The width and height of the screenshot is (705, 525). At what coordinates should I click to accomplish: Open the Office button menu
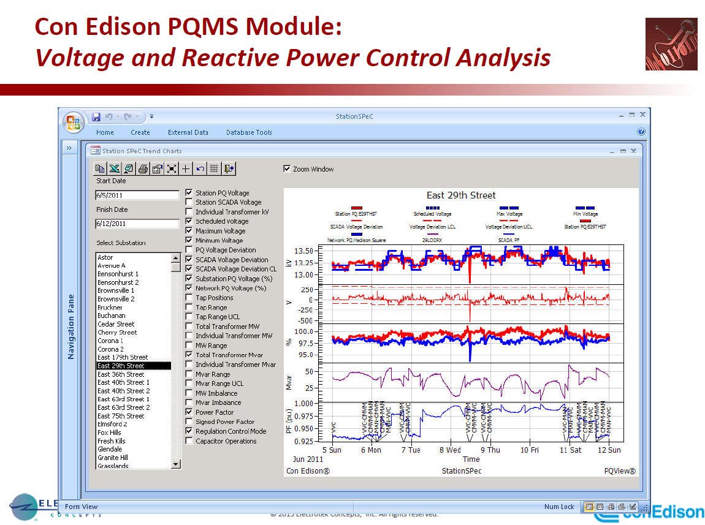point(73,123)
